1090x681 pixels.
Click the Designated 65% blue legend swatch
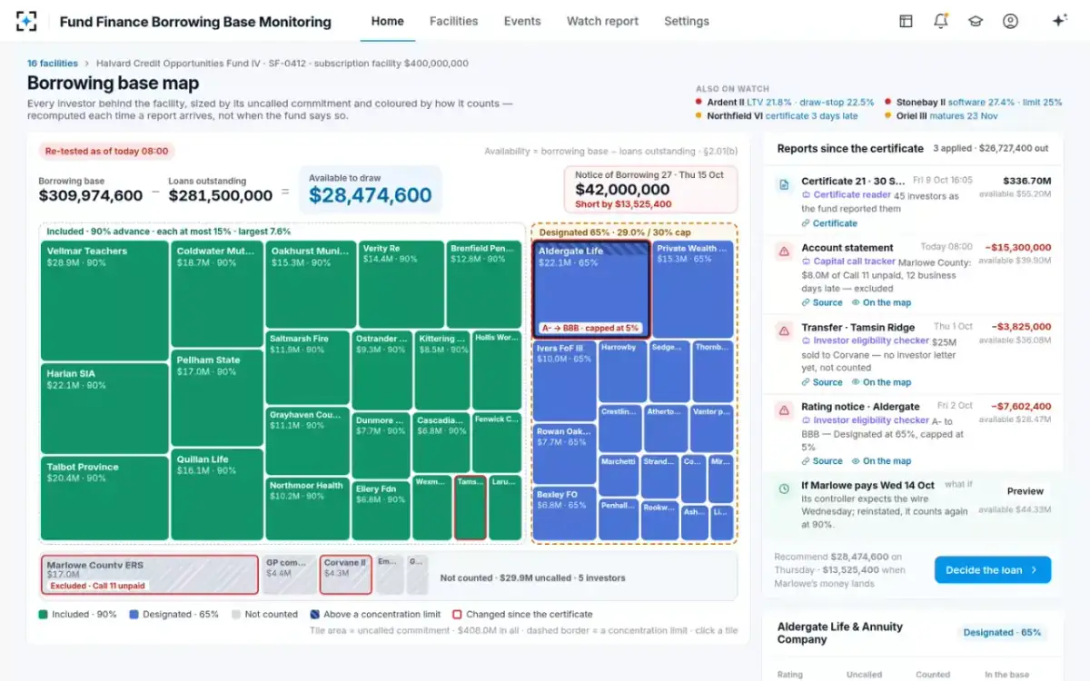[x=134, y=615]
